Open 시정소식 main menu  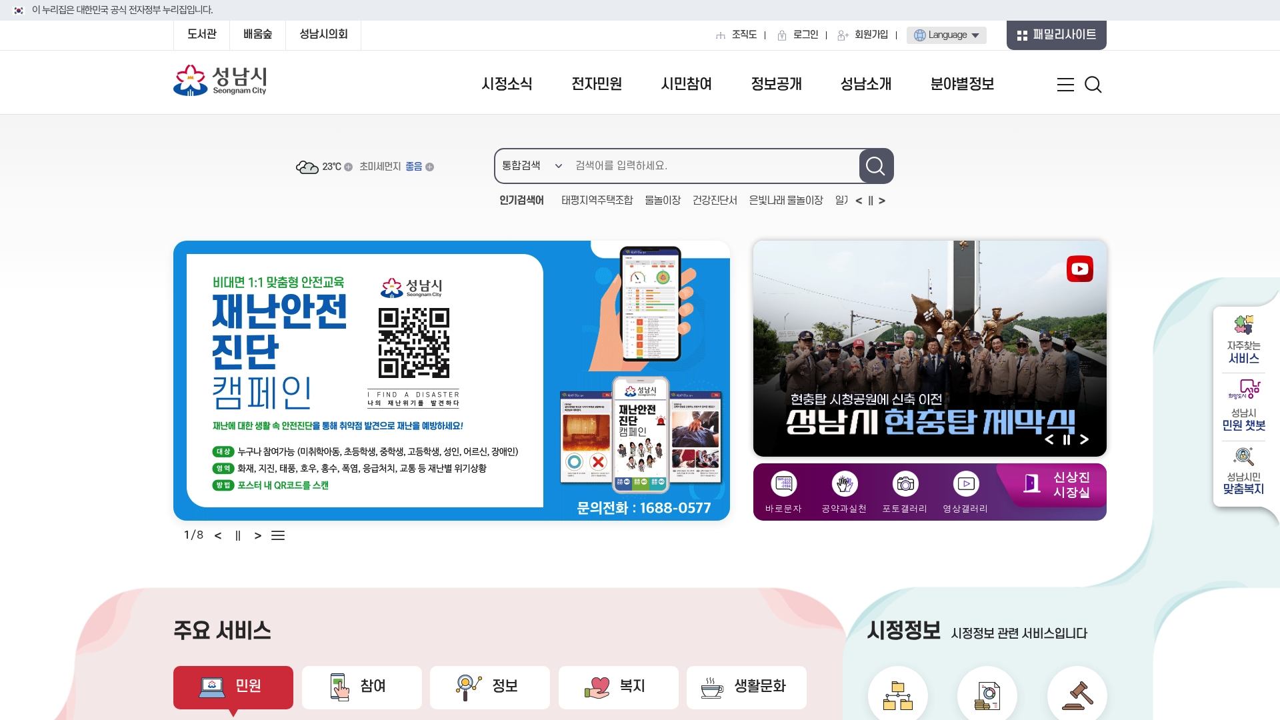pos(507,84)
